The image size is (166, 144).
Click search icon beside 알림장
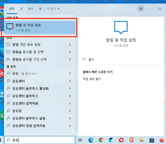tap(8, 111)
